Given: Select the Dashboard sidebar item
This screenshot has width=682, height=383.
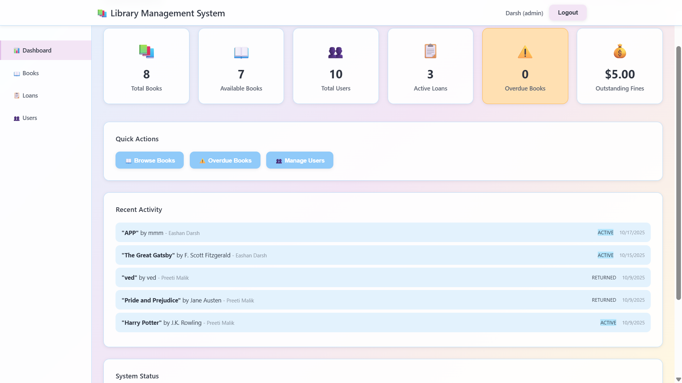Looking at the screenshot, I should coord(37,50).
